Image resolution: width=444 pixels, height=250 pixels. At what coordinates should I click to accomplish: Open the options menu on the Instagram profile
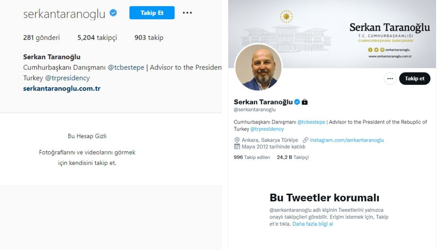[187, 12]
